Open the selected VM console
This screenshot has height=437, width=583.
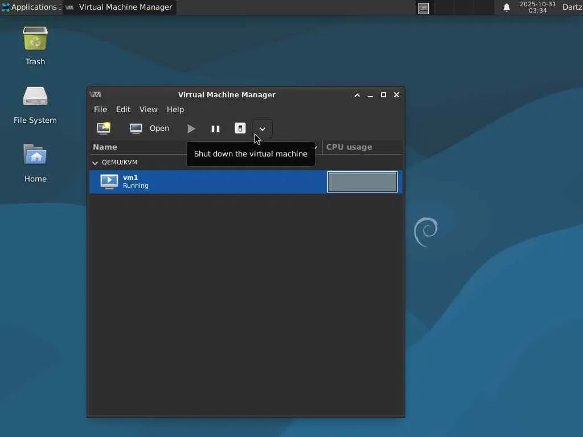[x=150, y=128]
